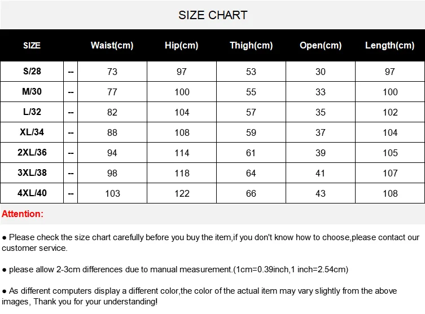This screenshot has width=425, height=314.
Task: Click the manual measurement differences note
Action: (x=175, y=269)
